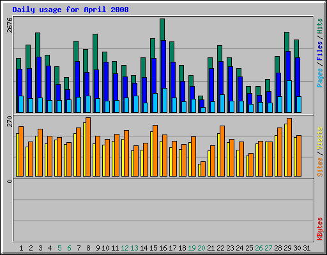Click the green Hits bar for day 20
Image resolution: width=327 pixels, height=255 pixels.
click(x=201, y=98)
